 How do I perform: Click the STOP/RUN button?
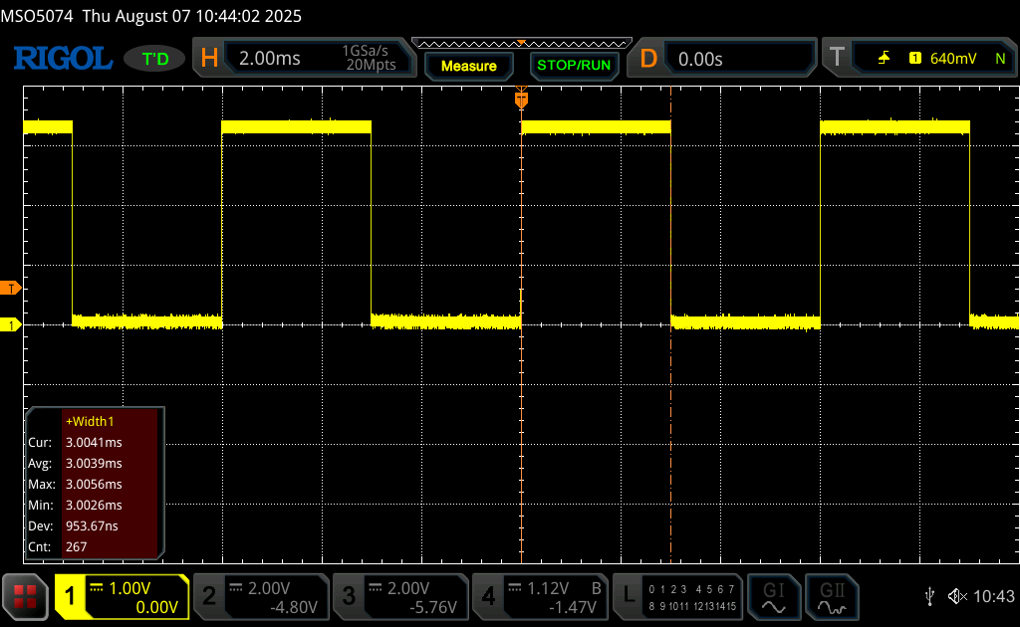[574, 66]
